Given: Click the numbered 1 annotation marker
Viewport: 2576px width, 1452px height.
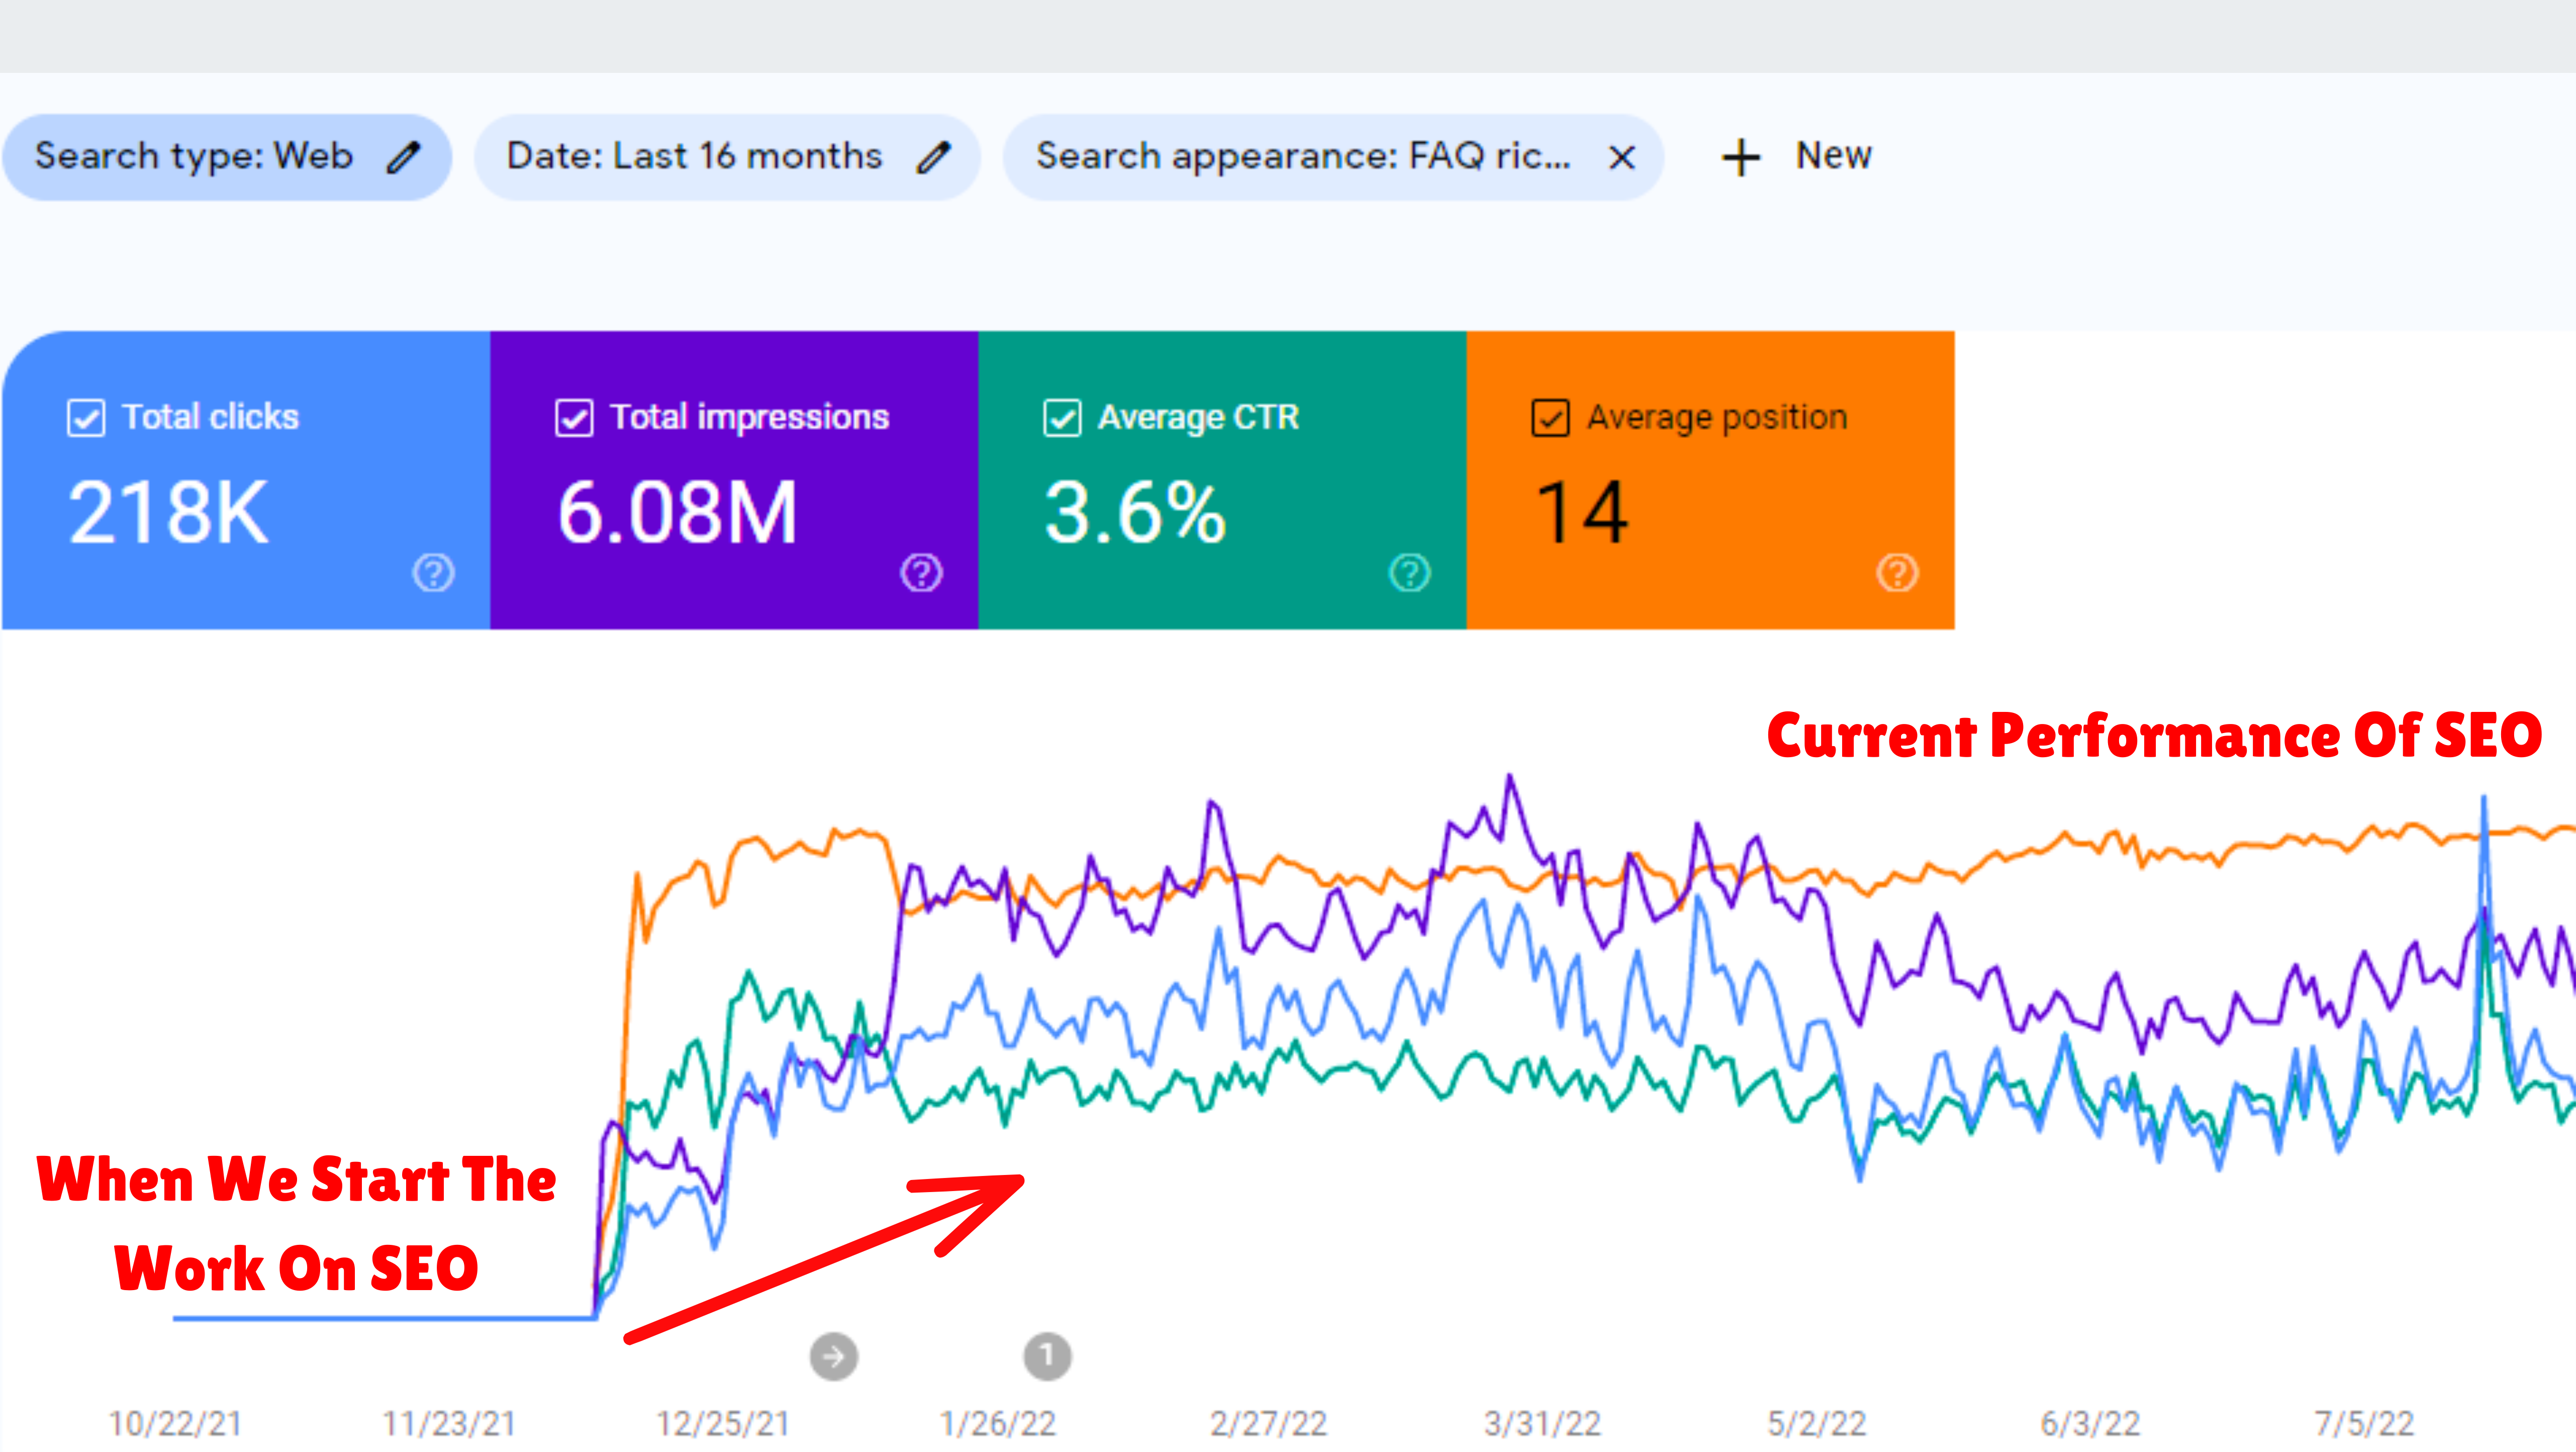Looking at the screenshot, I should (x=1046, y=1356).
